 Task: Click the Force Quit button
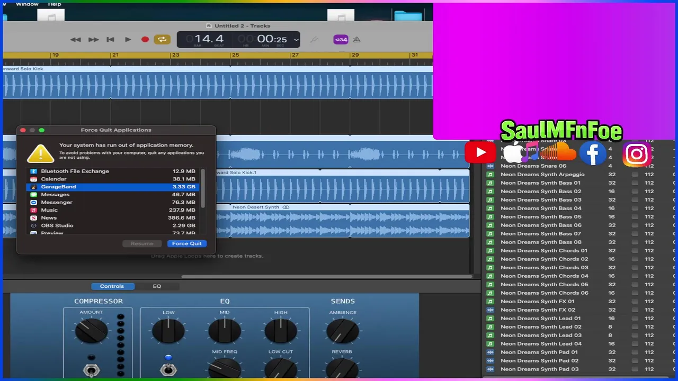pos(187,243)
